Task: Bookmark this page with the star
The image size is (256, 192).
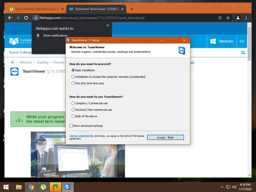Action: [x=228, y=18]
